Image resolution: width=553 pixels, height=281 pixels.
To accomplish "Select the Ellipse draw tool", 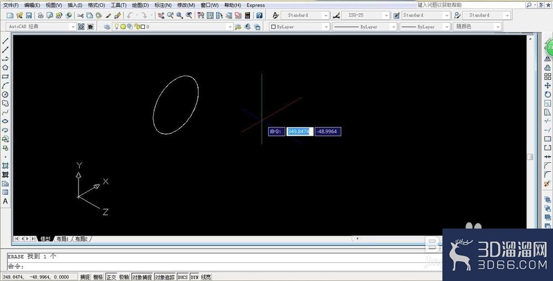I will tap(6, 121).
